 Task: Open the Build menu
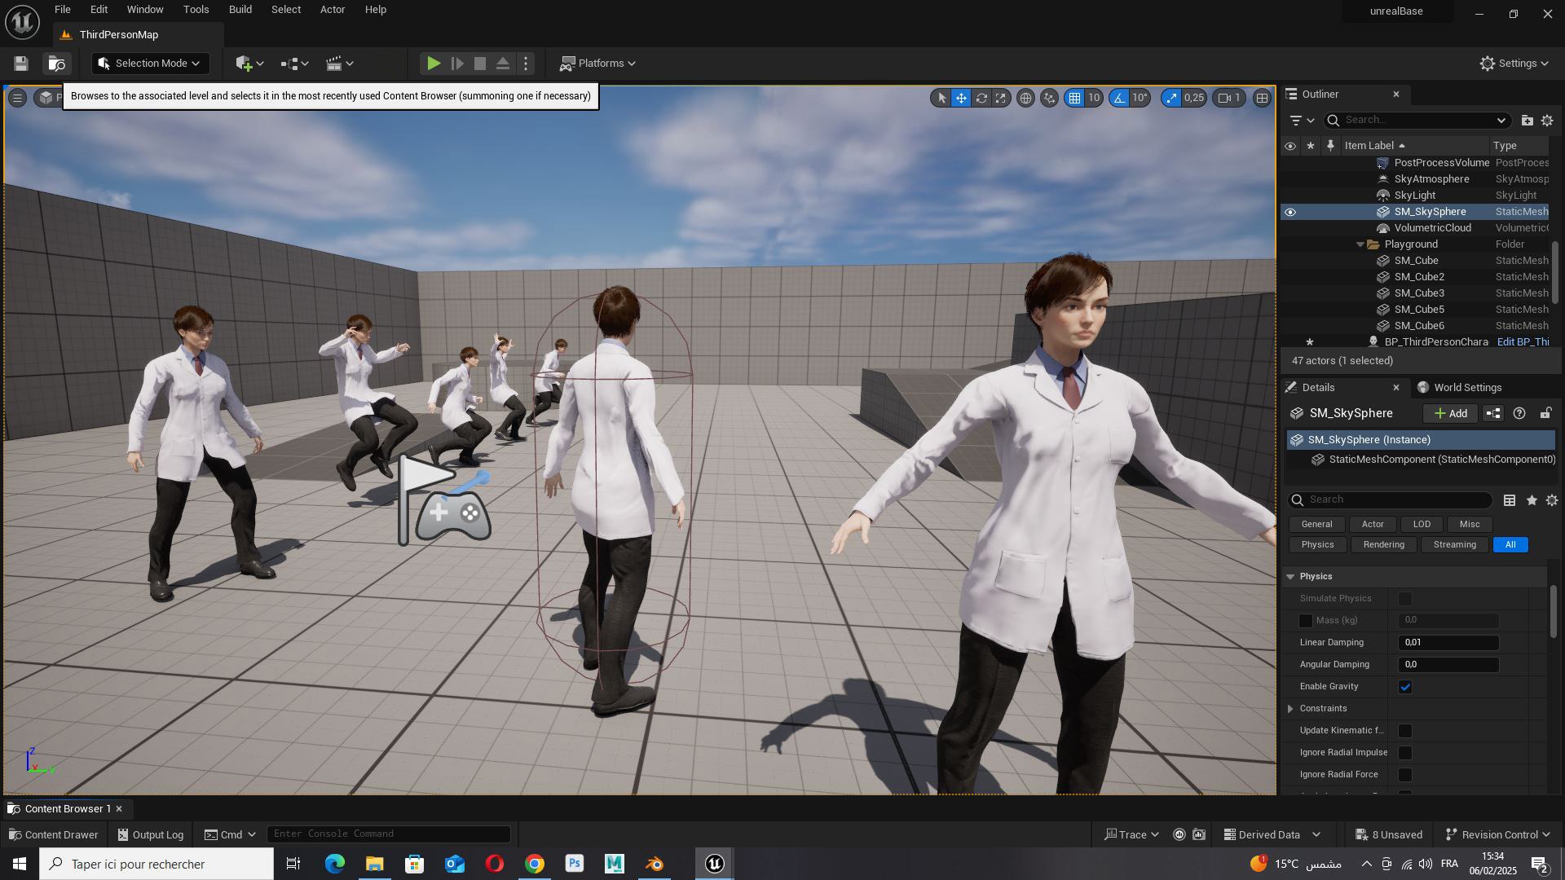coord(240,10)
